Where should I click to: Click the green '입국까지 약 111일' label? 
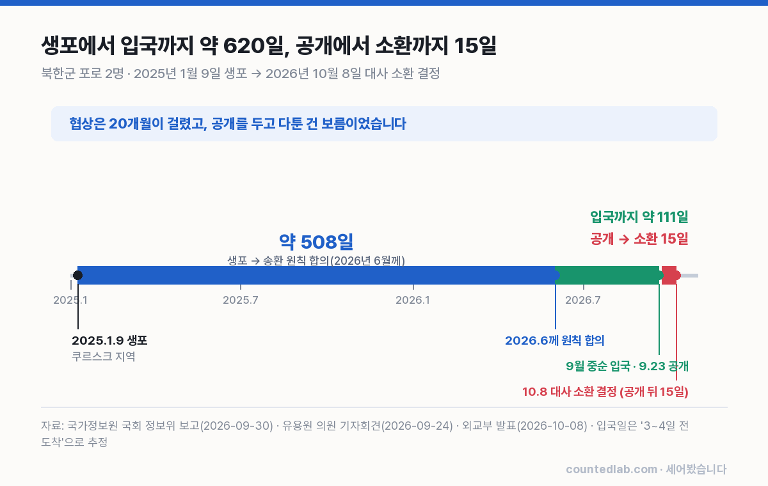[639, 217]
